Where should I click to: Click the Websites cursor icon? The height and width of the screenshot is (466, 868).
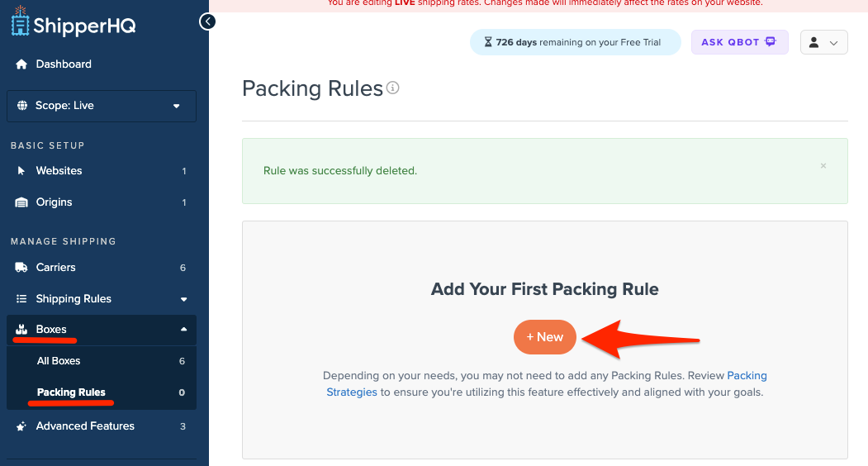(x=21, y=171)
